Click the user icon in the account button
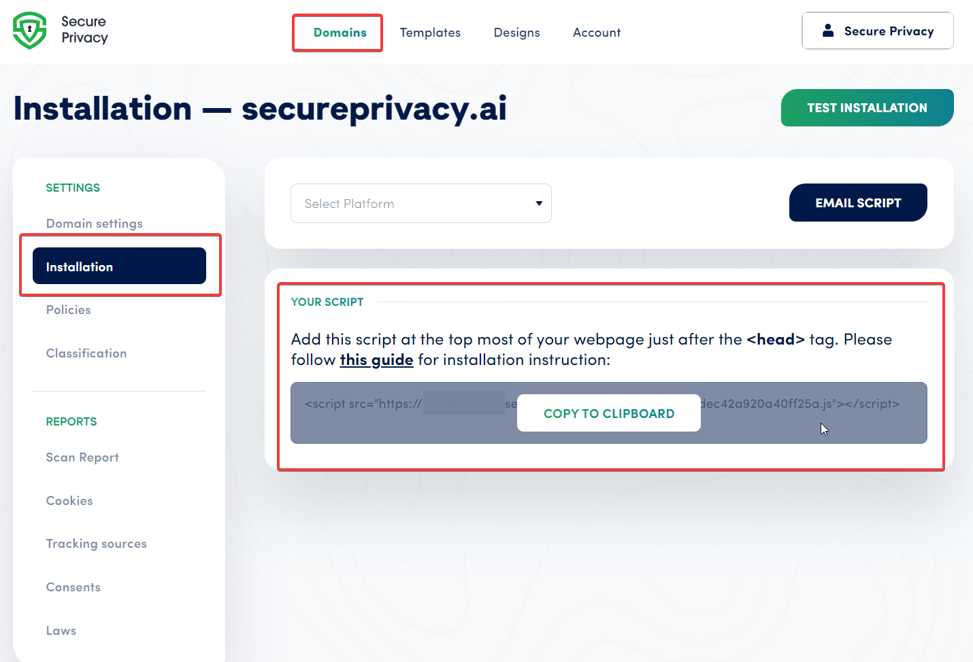The image size is (973, 662). [827, 30]
